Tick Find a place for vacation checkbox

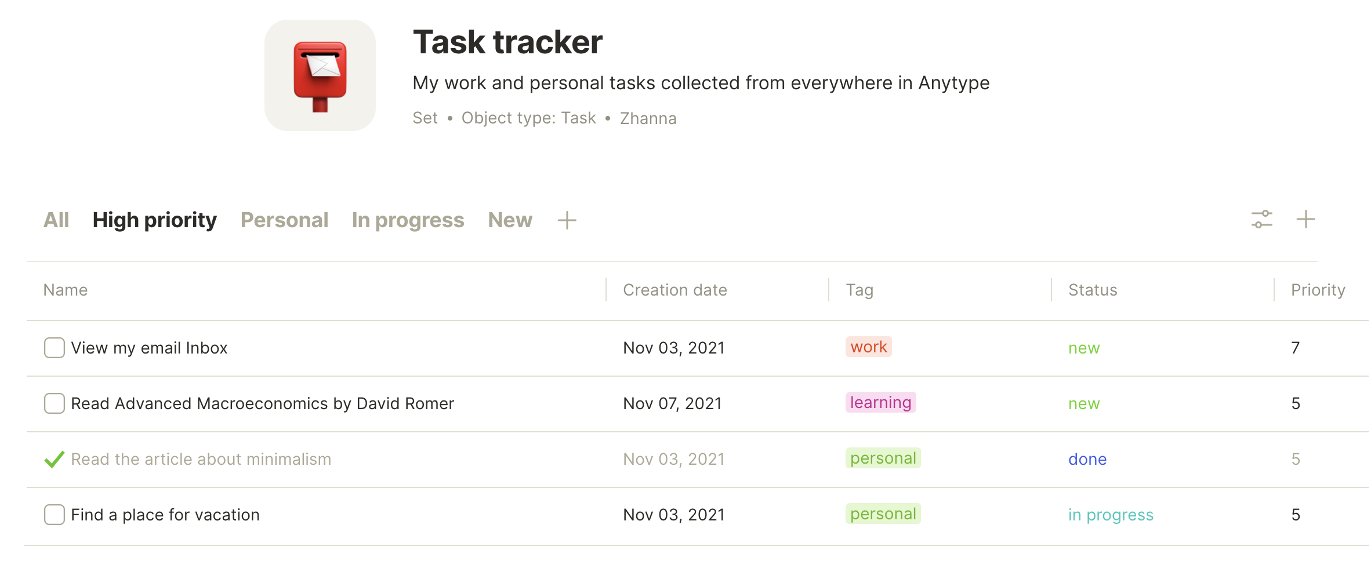coord(55,515)
